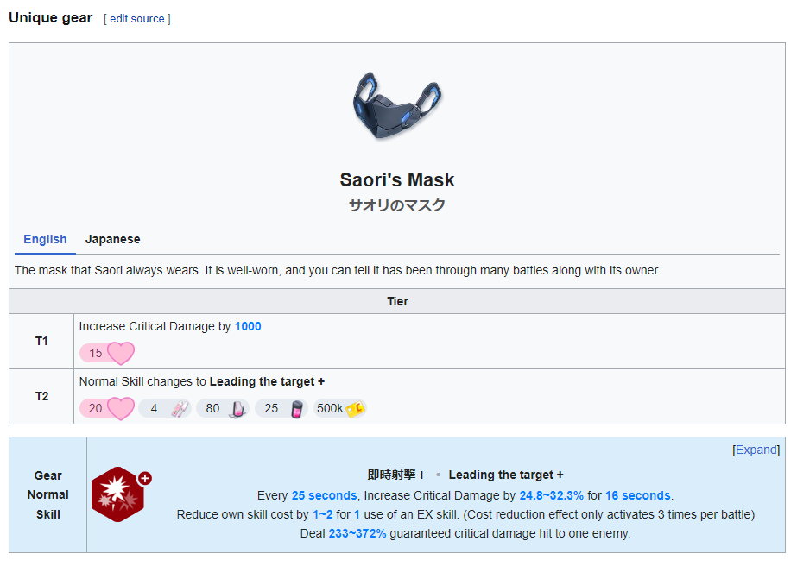Click the T1 tier cell
797x566 pixels.
point(41,342)
